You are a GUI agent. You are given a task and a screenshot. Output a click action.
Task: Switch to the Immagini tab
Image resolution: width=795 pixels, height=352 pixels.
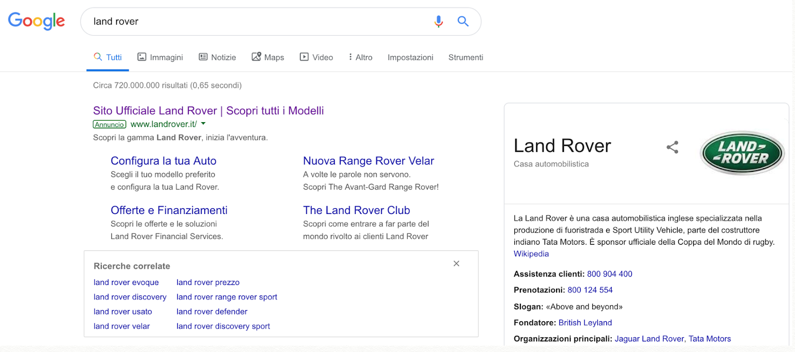click(160, 58)
